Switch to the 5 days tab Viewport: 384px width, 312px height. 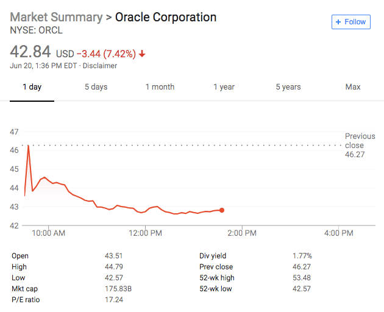96,87
